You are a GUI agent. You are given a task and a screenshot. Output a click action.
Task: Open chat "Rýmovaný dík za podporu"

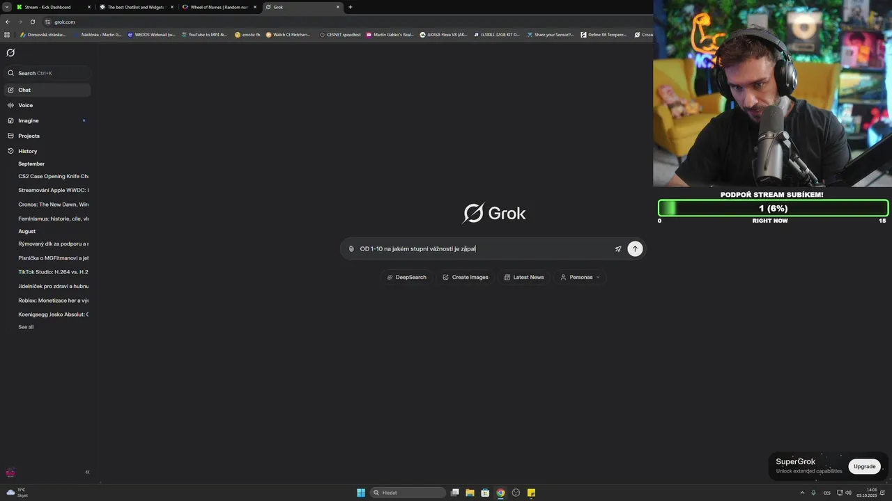click(x=53, y=244)
